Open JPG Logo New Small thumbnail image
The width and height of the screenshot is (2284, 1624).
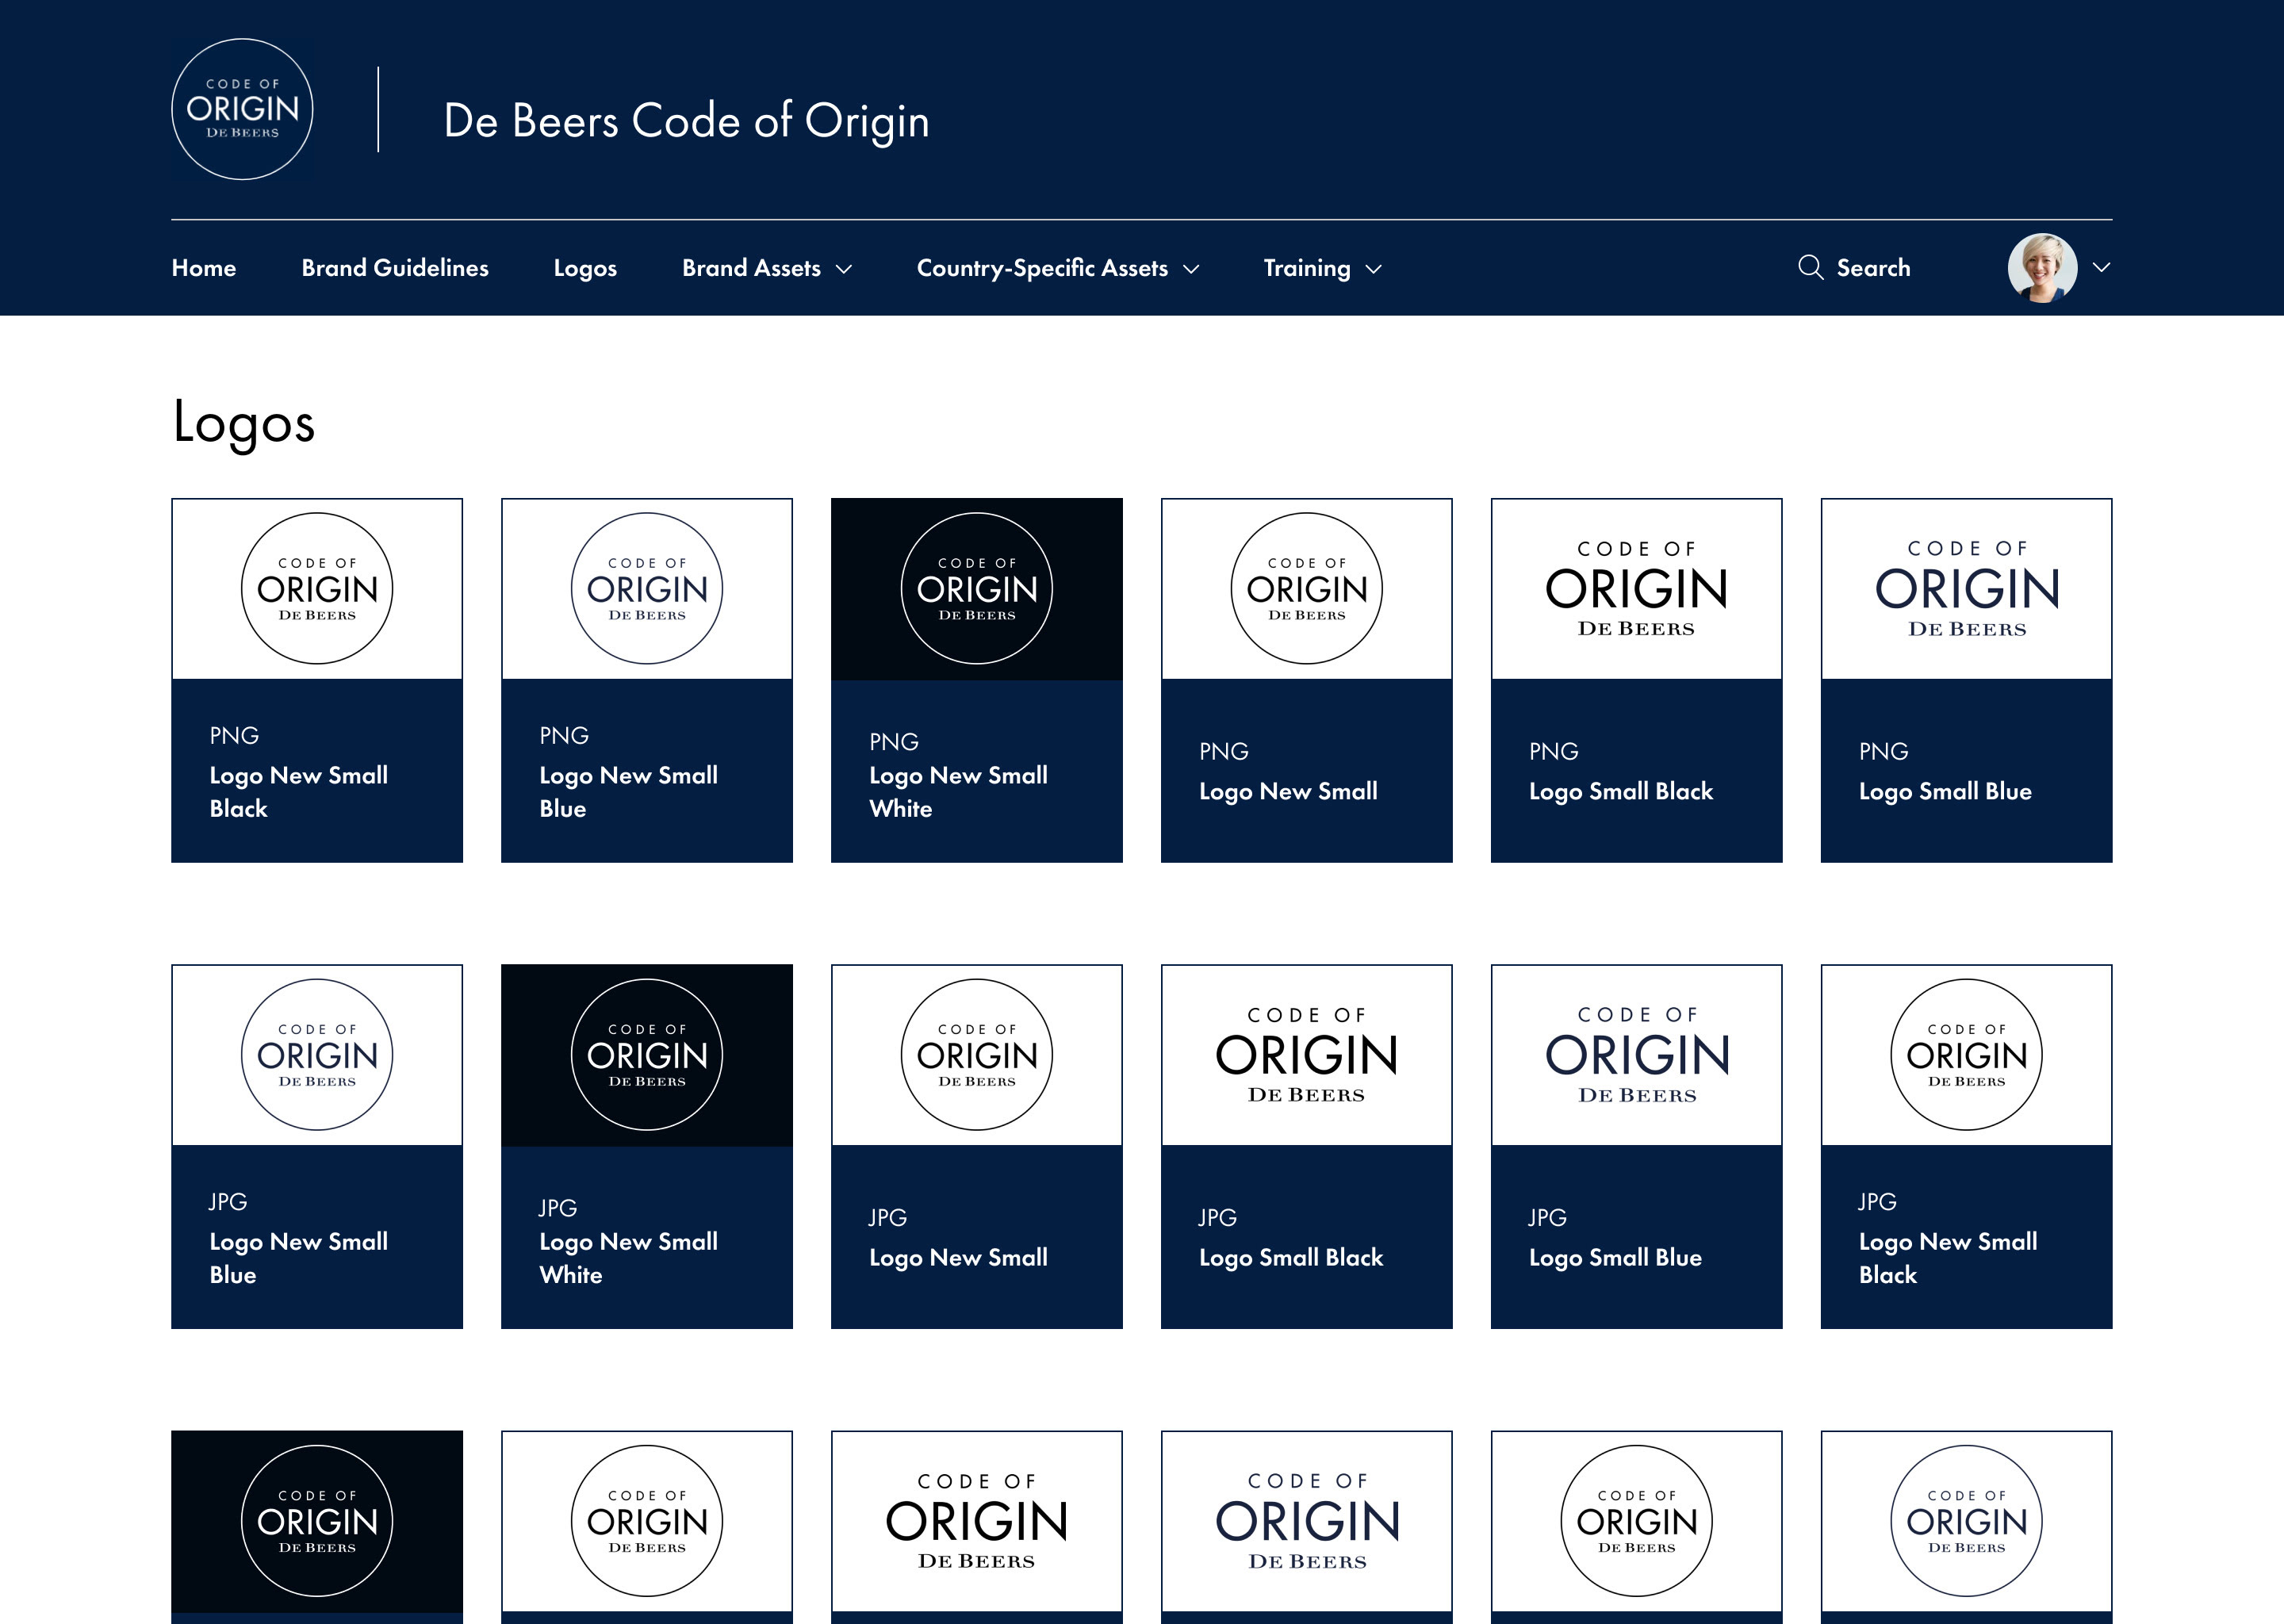[977, 1055]
